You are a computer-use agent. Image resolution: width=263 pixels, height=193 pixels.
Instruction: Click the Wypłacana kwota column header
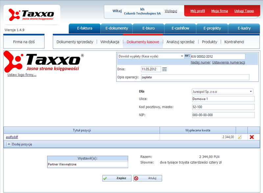click(x=198, y=130)
